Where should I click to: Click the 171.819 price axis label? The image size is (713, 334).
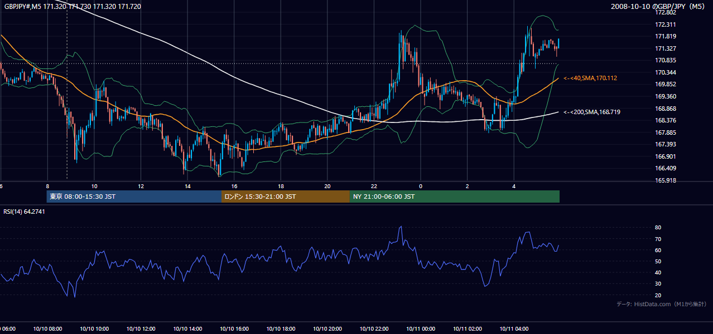click(666, 37)
